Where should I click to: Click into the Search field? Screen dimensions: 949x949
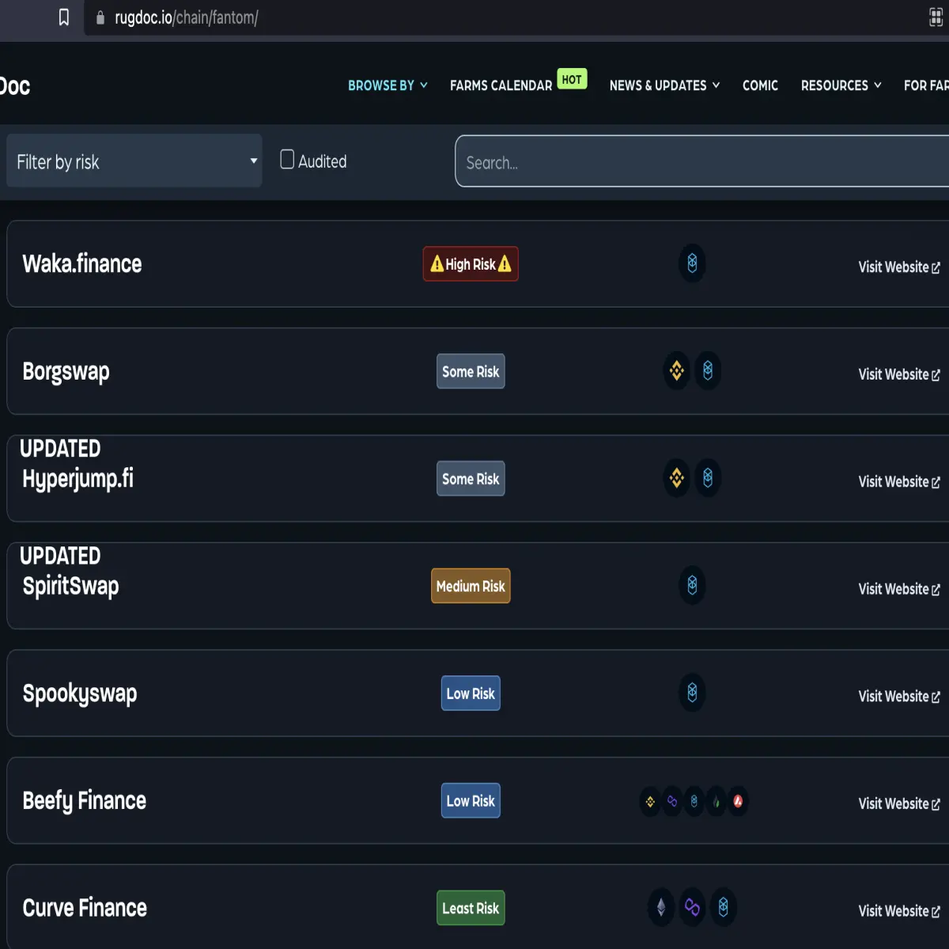pos(702,161)
